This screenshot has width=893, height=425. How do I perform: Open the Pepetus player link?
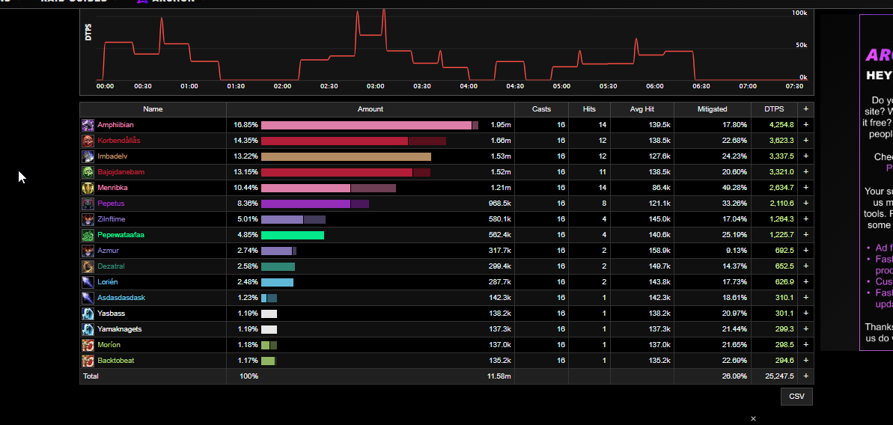(x=111, y=203)
